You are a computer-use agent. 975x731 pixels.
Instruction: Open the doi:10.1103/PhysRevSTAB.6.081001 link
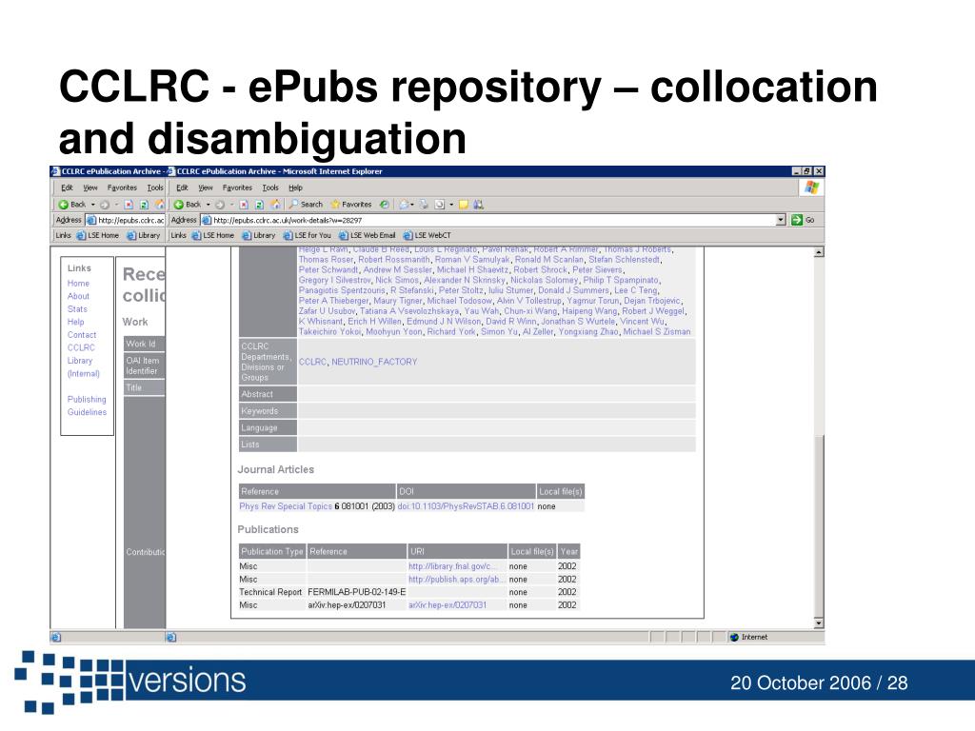(x=466, y=506)
